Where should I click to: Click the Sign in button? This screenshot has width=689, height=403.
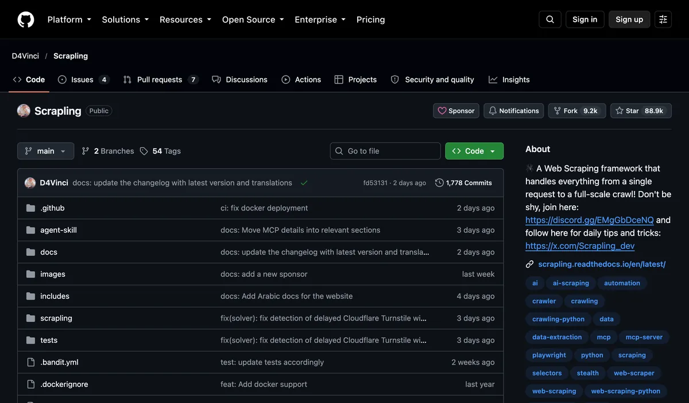tap(585, 19)
